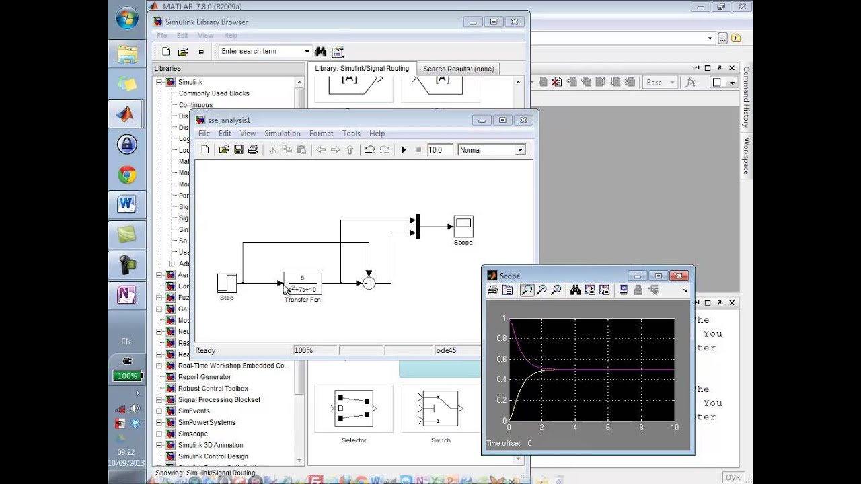Search blocks with binoculars in Library Browser
The width and height of the screenshot is (861, 484).
(x=321, y=51)
